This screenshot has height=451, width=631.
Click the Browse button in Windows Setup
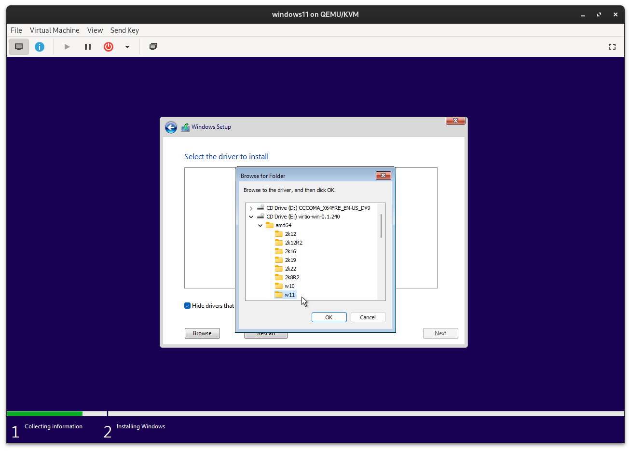[x=202, y=333]
